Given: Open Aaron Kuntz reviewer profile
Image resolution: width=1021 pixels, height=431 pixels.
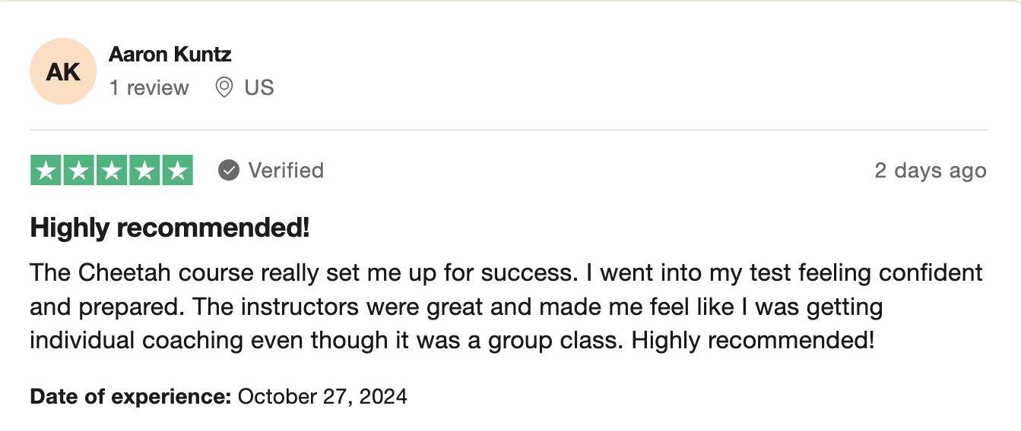Looking at the screenshot, I should point(170,55).
